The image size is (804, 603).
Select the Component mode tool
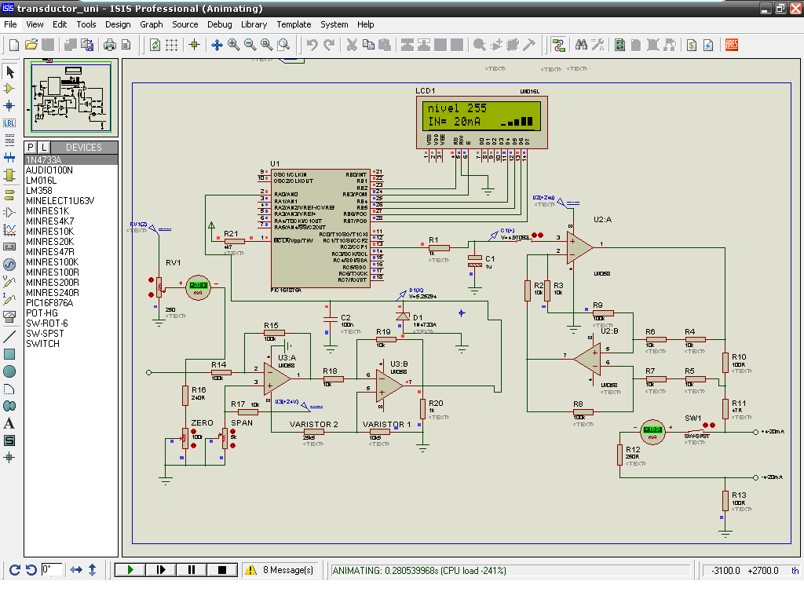coord(9,89)
